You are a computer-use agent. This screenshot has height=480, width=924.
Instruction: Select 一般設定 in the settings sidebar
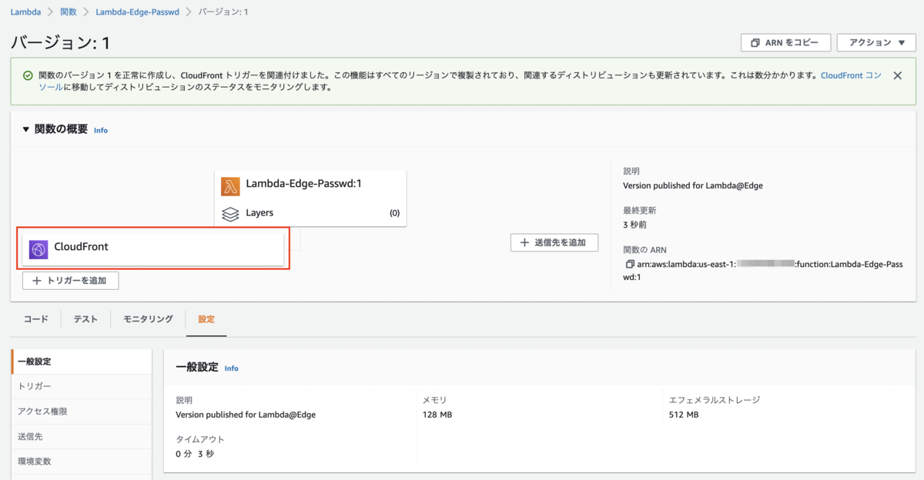click(82, 362)
